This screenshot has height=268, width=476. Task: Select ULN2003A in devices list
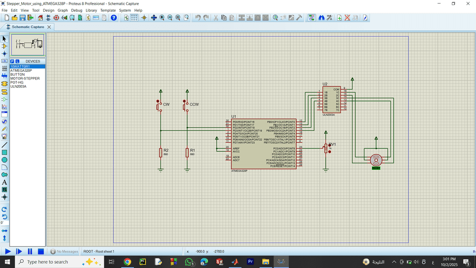[19, 87]
